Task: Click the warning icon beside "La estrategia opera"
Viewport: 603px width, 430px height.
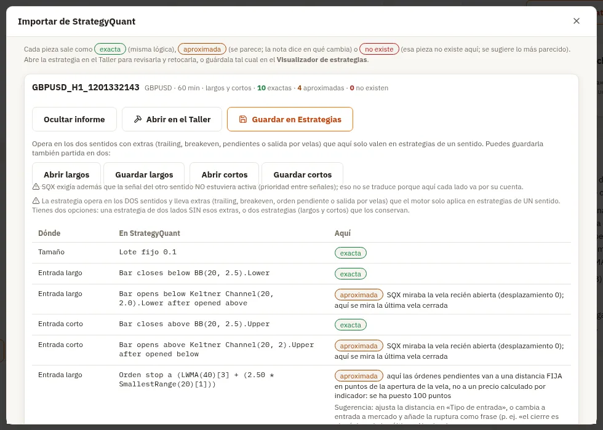Action: (36, 201)
